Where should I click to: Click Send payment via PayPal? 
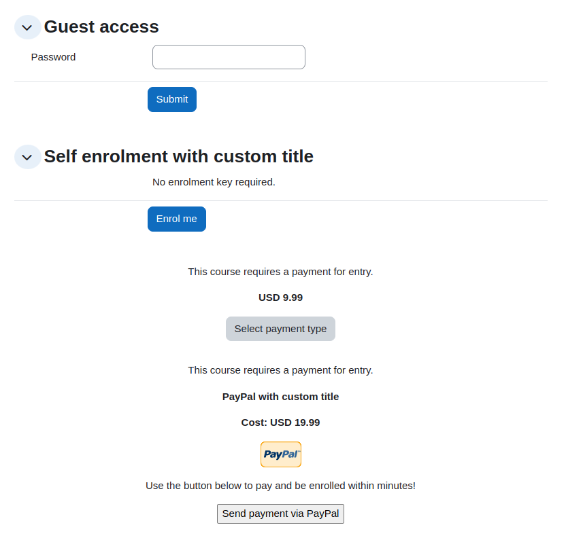click(280, 514)
